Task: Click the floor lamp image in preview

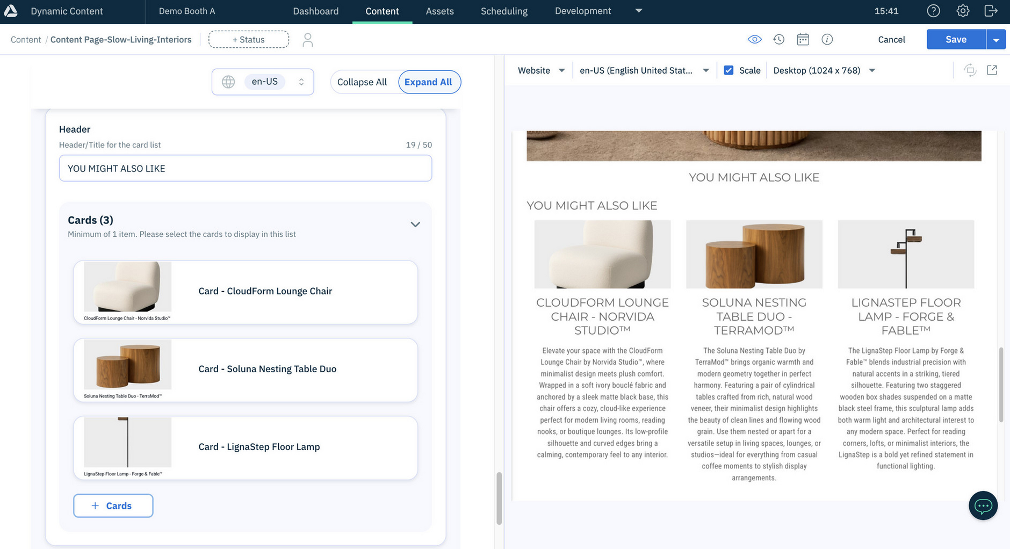Action: coord(906,254)
